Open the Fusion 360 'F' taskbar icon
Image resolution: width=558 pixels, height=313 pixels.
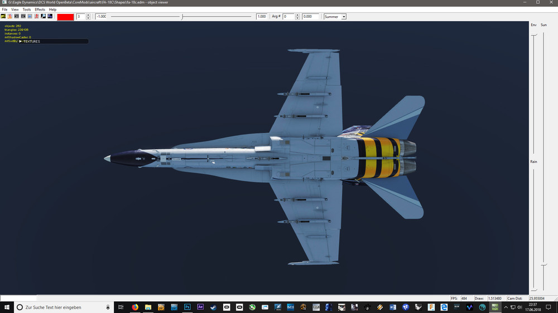tap(431, 307)
